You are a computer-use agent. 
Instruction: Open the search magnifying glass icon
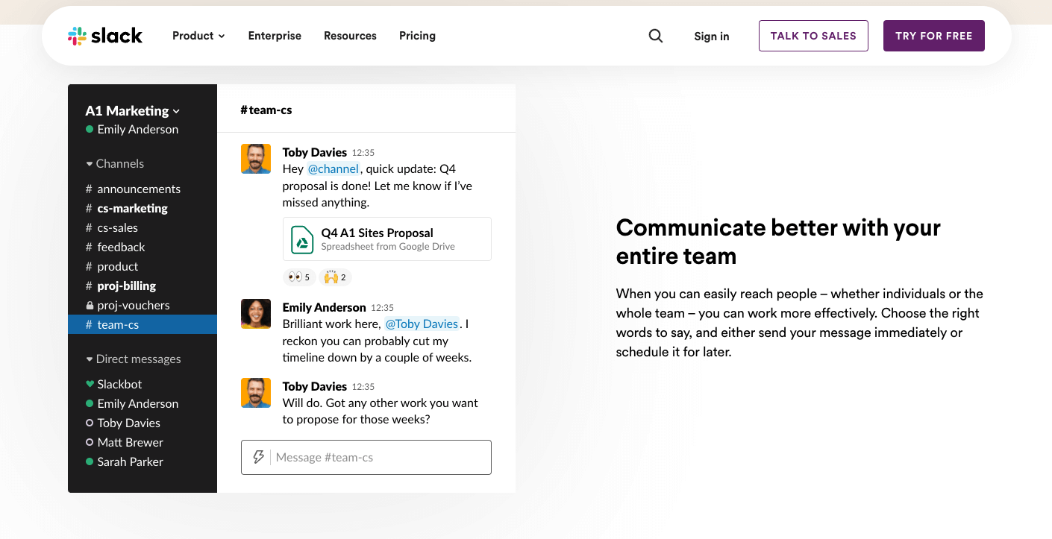pos(656,36)
